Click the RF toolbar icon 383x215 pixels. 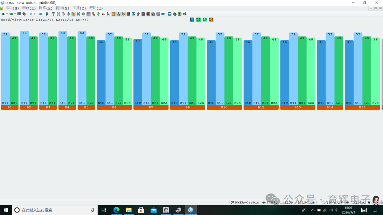[x=163, y=14]
